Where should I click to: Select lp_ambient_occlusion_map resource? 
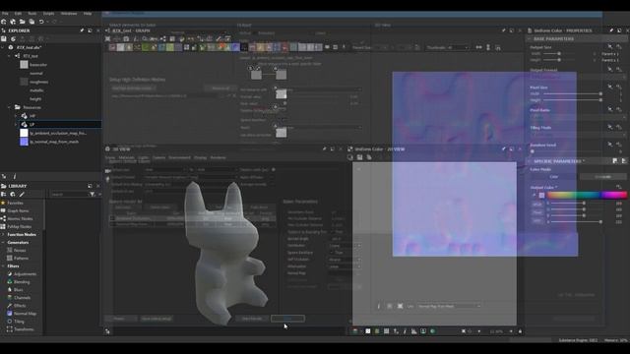point(58,133)
